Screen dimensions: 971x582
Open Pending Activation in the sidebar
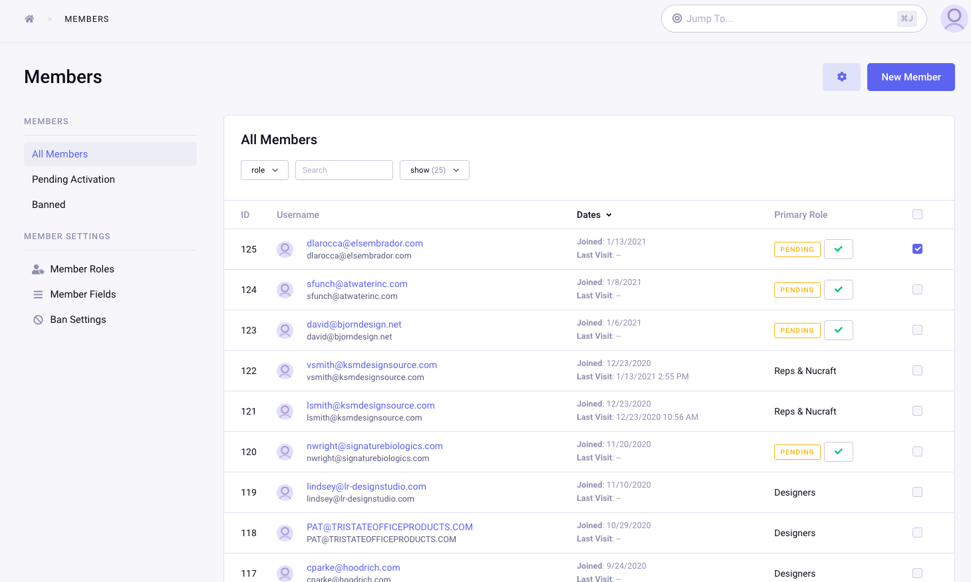click(110, 179)
